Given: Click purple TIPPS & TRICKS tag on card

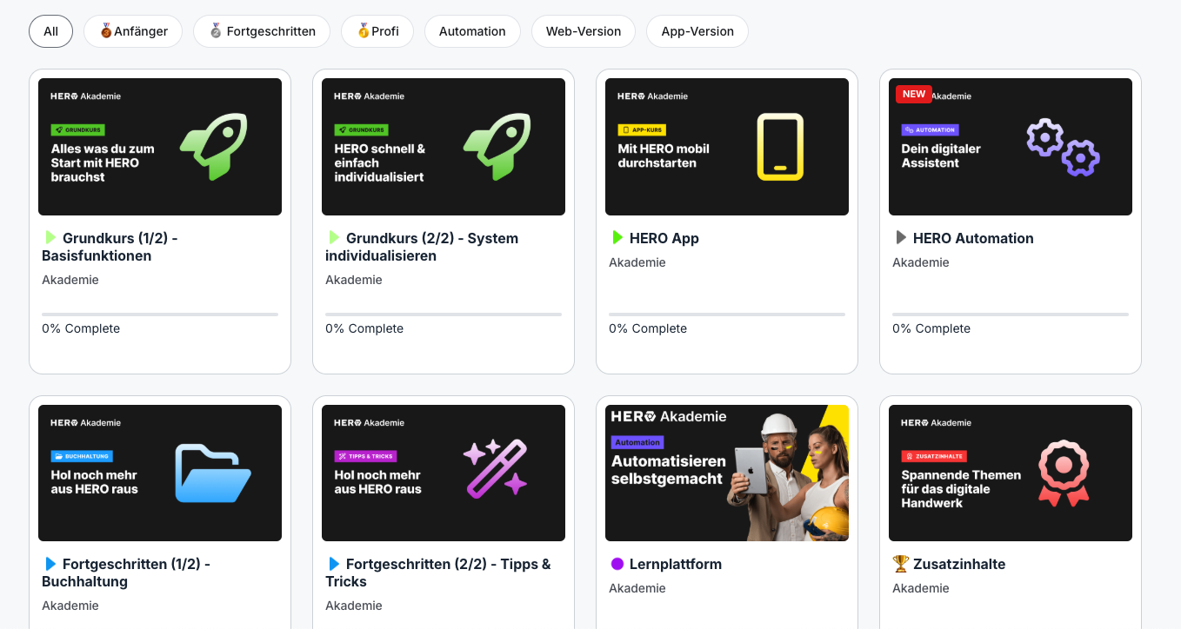Looking at the screenshot, I should click(x=365, y=456).
